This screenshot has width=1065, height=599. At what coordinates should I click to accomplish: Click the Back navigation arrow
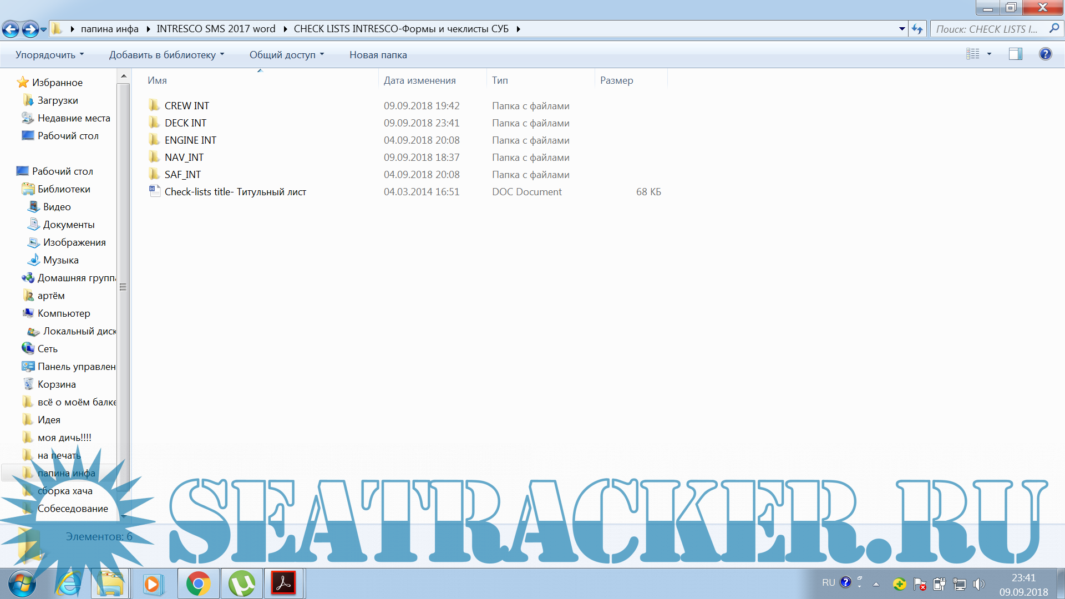tap(11, 29)
